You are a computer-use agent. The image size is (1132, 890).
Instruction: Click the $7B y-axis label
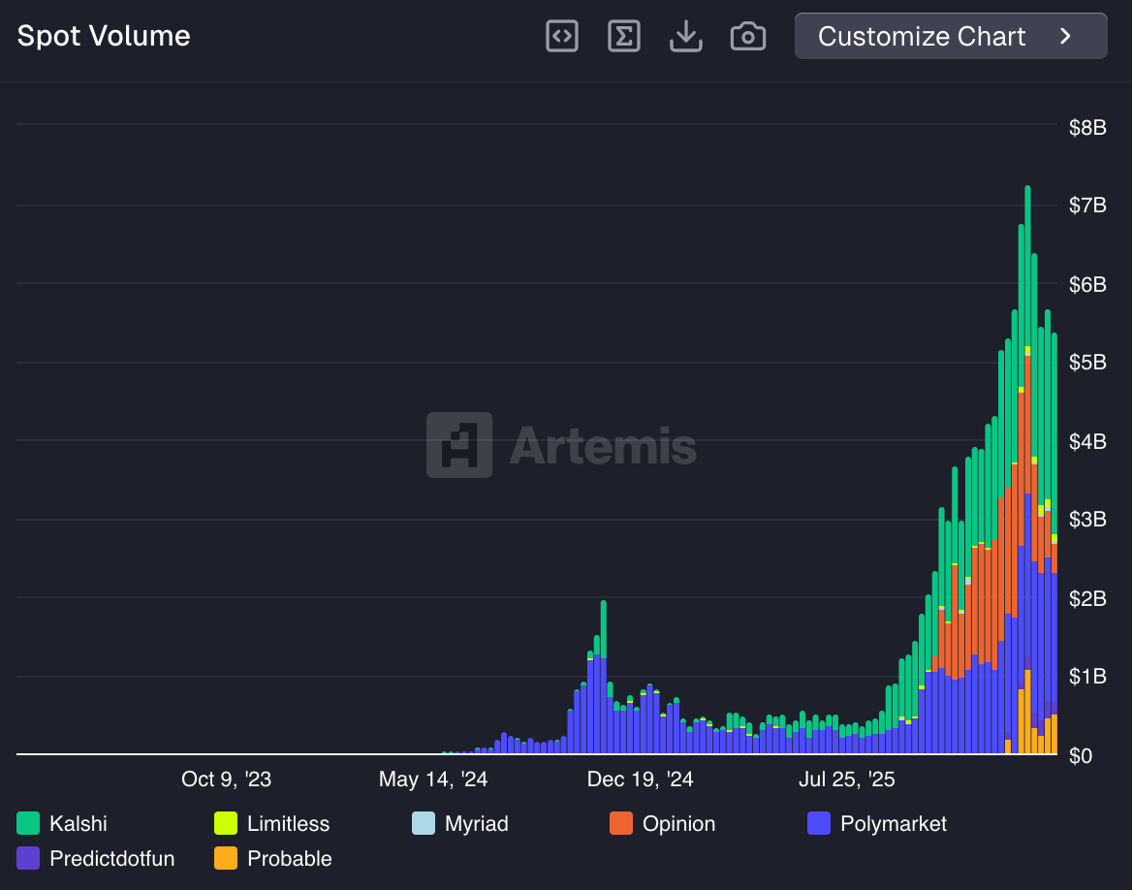pyautogui.click(x=1087, y=206)
